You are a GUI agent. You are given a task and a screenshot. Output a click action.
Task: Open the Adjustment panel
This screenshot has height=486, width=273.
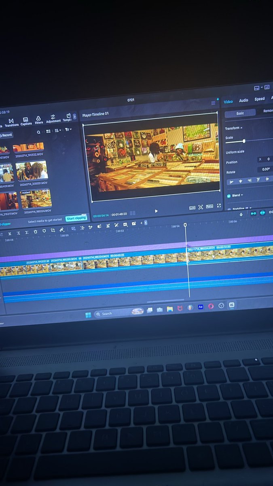pos(53,119)
